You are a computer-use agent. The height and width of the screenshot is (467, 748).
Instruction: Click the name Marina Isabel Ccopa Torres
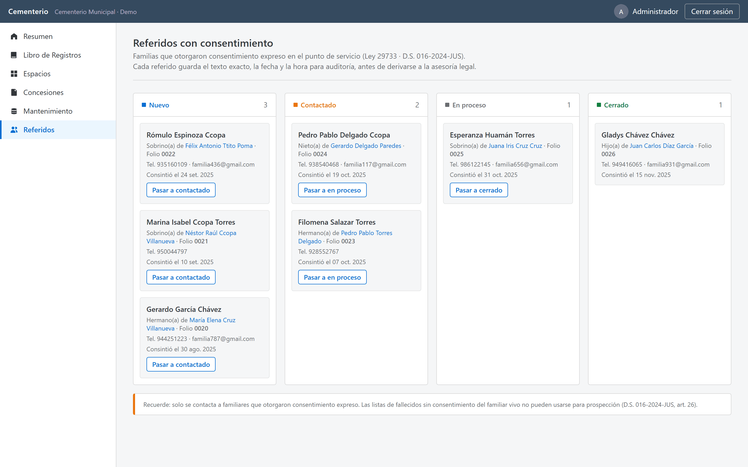pyautogui.click(x=191, y=222)
